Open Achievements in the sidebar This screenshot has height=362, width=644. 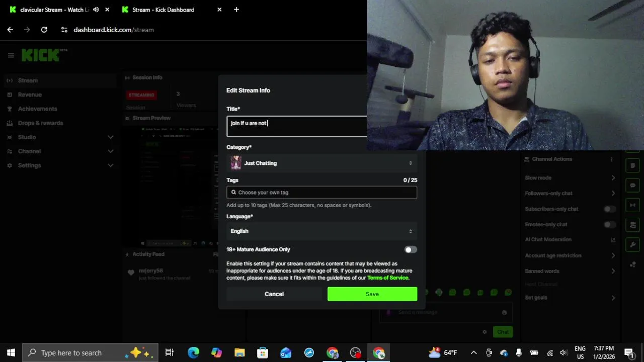(59, 109)
